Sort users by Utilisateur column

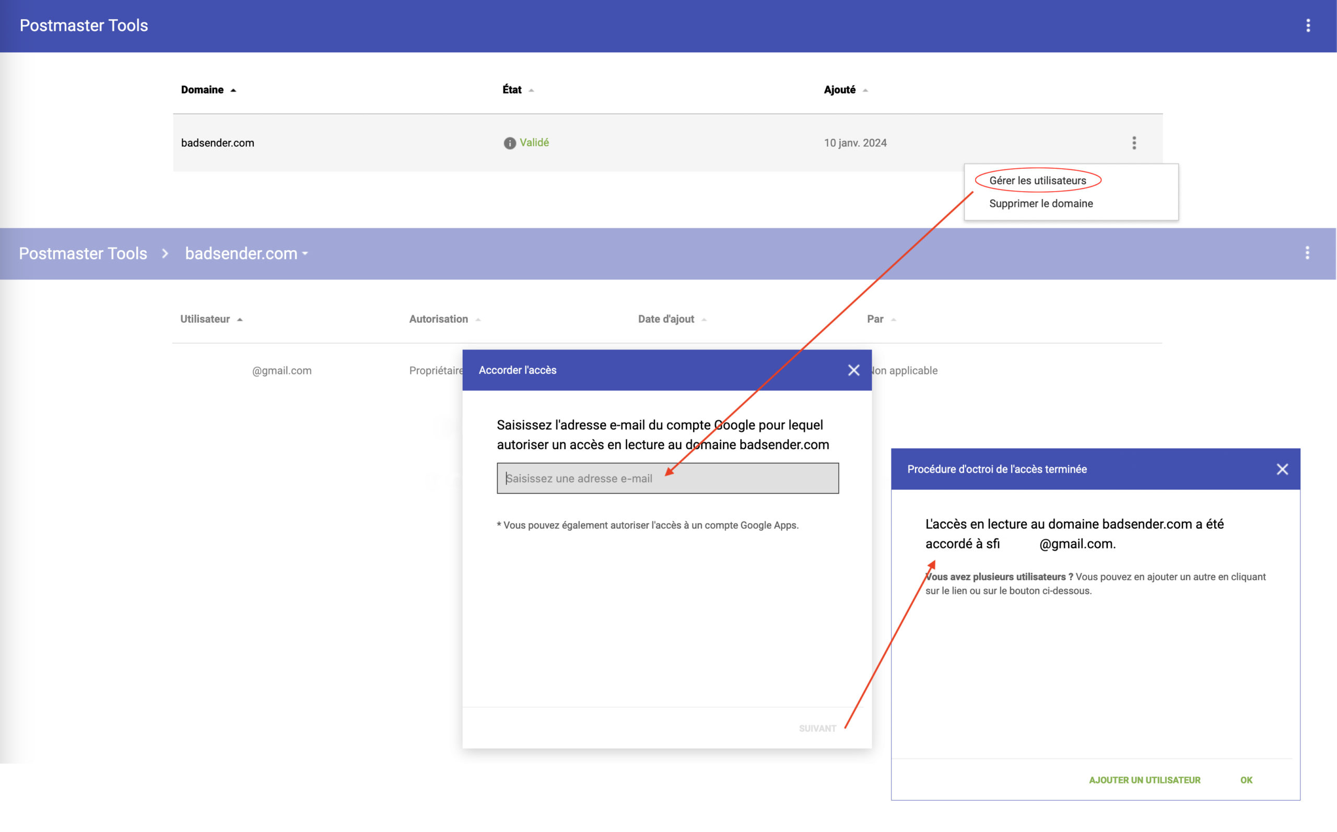coord(212,319)
